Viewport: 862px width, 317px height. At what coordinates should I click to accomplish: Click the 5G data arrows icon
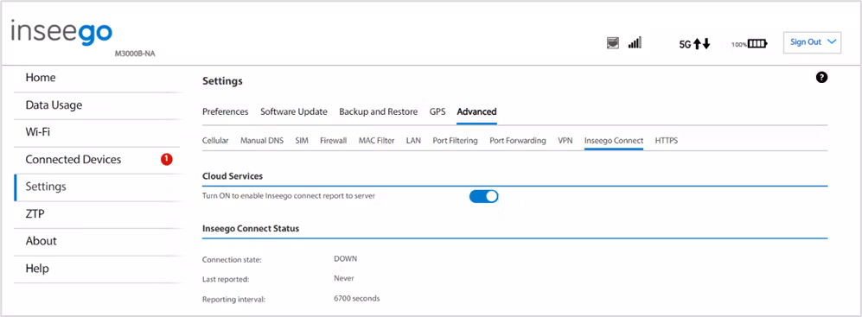point(695,44)
